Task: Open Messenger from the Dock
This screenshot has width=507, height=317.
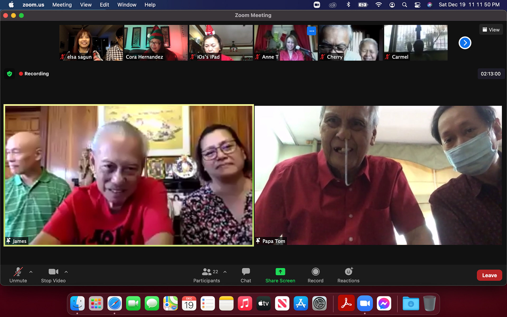Action: pyautogui.click(x=383, y=304)
